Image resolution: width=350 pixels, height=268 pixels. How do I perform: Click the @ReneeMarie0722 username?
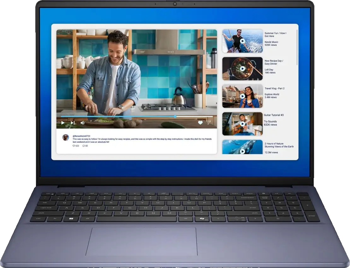coord(81,136)
